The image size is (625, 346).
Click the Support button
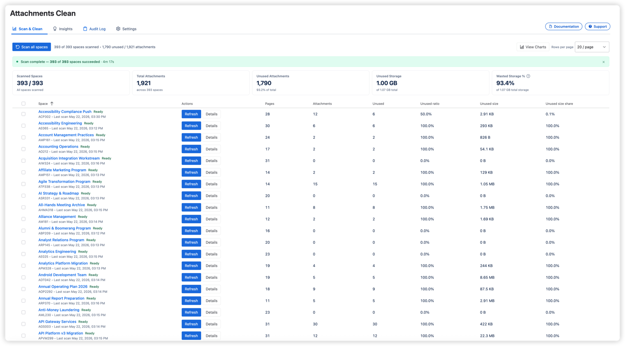pos(597,27)
